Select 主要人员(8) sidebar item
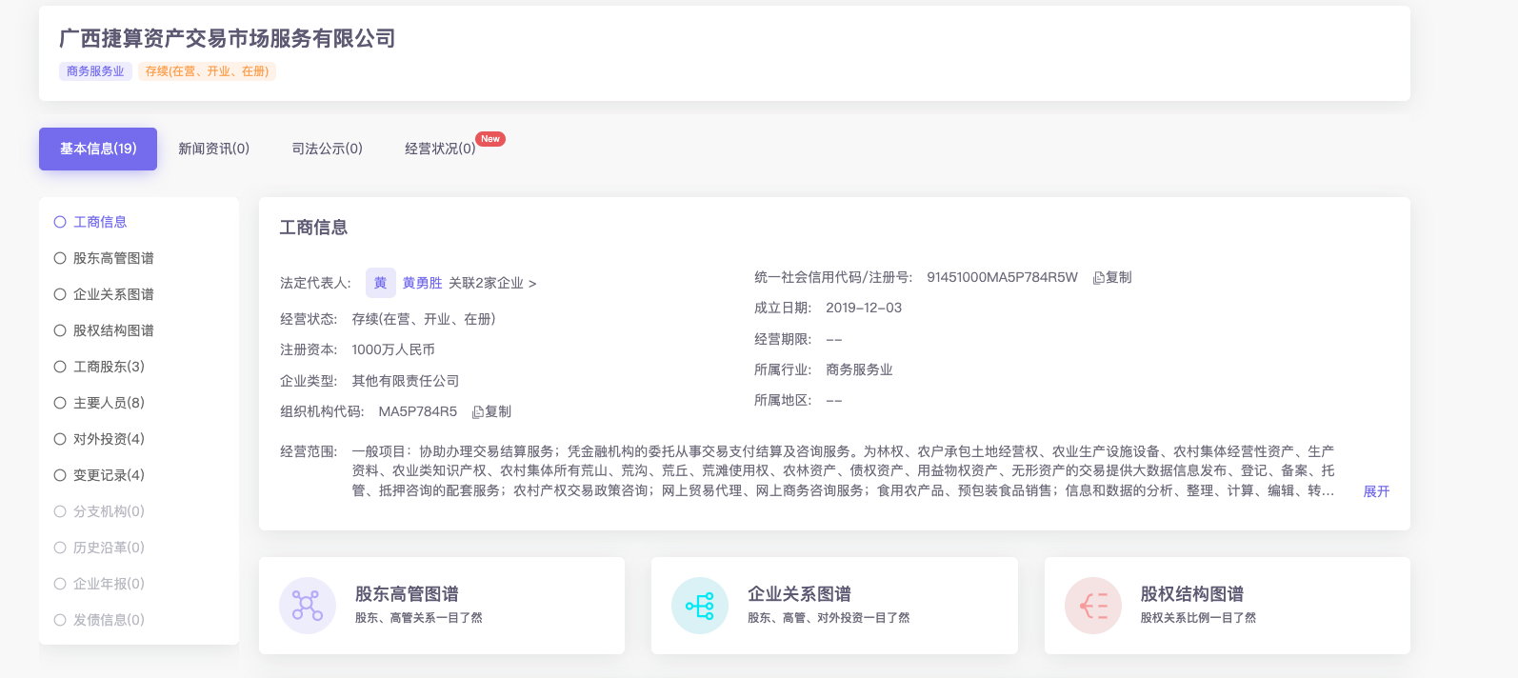 99,403
